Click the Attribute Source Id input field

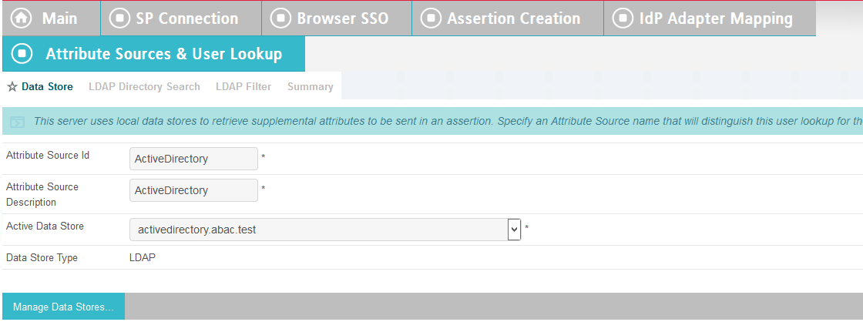pyautogui.click(x=193, y=159)
